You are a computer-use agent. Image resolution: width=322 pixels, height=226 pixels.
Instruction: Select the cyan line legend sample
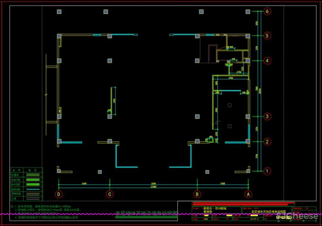point(33,189)
